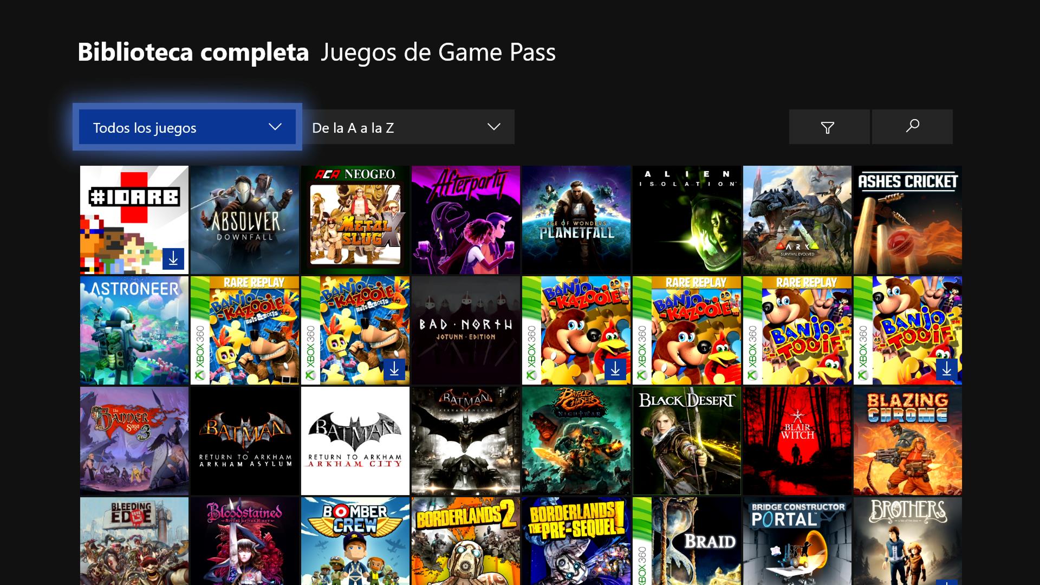Open the Absolver Downfall game tile
The width and height of the screenshot is (1040, 585).
coord(245,220)
